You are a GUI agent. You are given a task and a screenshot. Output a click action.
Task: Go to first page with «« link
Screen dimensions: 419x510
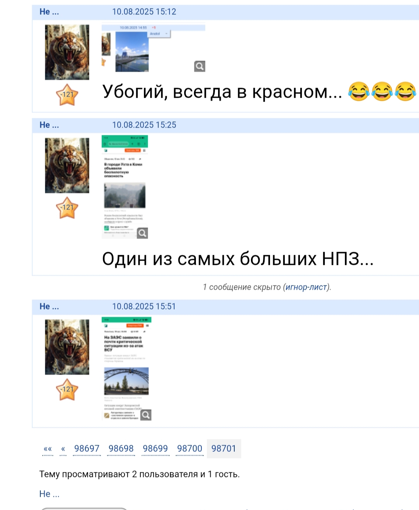pos(48,449)
